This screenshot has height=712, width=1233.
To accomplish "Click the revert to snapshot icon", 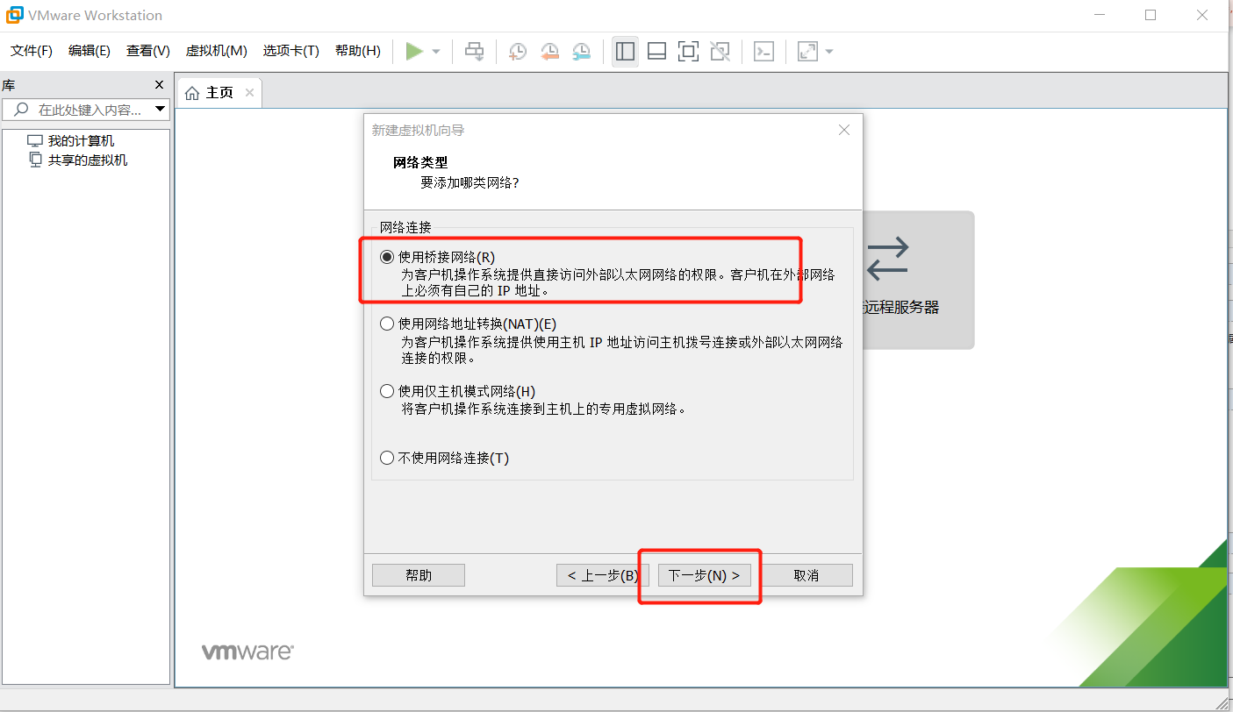I will pyautogui.click(x=549, y=52).
